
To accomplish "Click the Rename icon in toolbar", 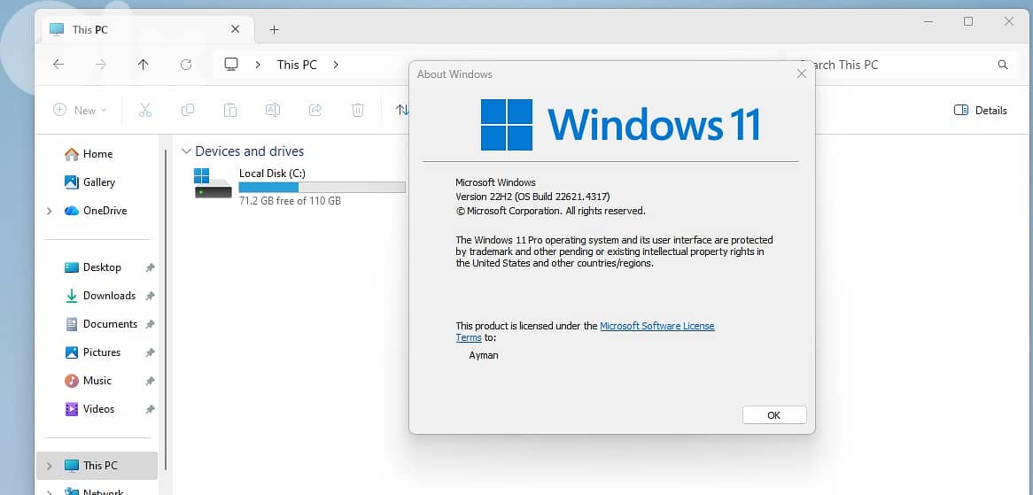I will click(273, 110).
